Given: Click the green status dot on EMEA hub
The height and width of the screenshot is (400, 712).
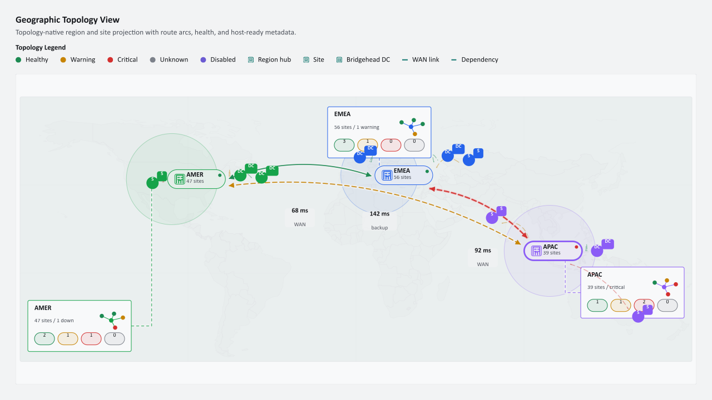Looking at the screenshot, I should coord(427,171).
